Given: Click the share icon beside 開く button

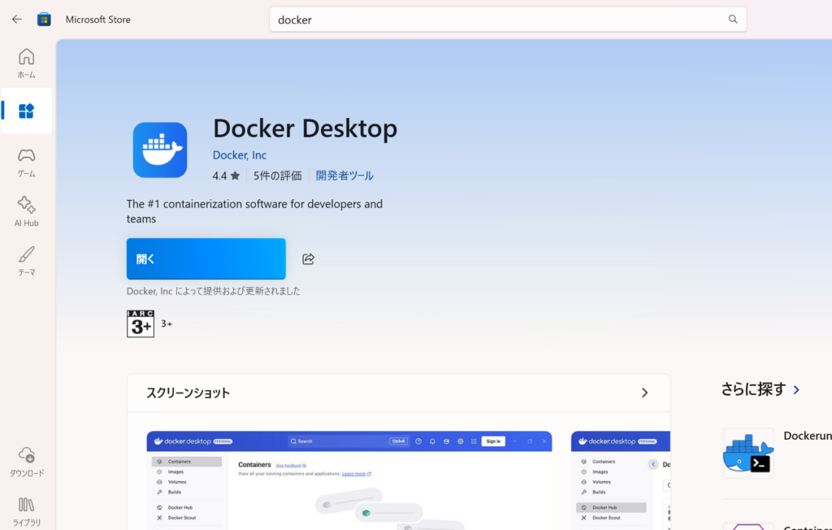Looking at the screenshot, I should 308,259.
